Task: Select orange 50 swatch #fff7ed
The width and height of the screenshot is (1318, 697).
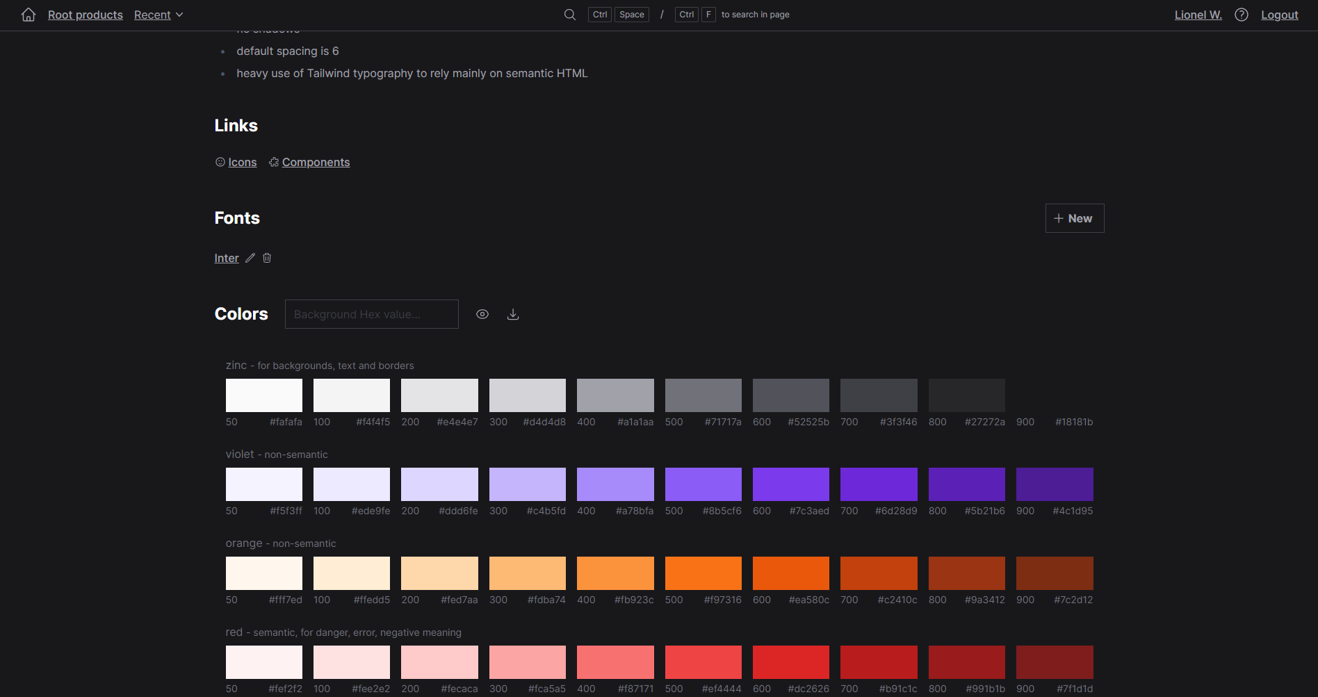Action: click(264, 573)
